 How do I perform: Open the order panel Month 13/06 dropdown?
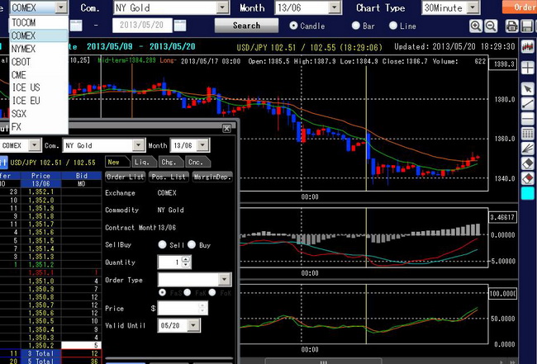202,145
